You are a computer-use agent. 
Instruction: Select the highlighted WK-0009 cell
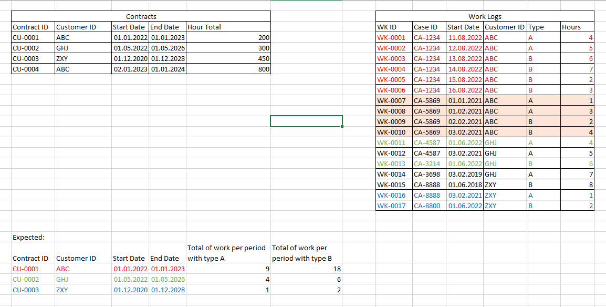click(x=394, y=121)
